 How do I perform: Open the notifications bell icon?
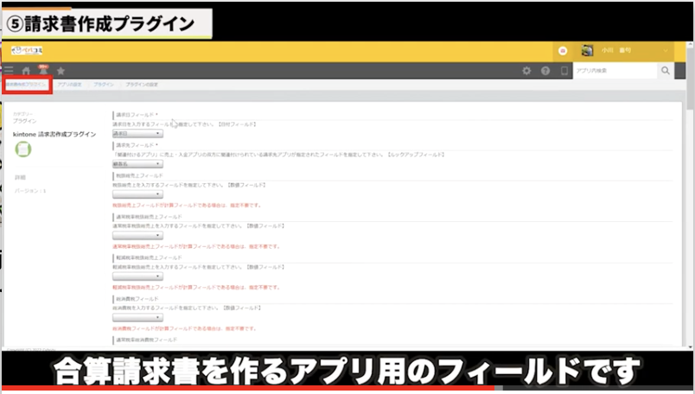click(x=42, y=70)
